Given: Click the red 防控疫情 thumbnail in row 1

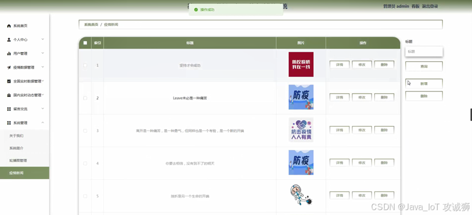Looking at the screenshot, I should tap(301, 64).
